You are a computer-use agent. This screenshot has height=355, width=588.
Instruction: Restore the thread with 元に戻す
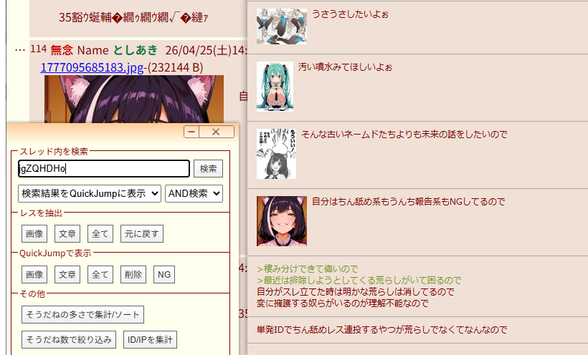click(x=142, y=233)
